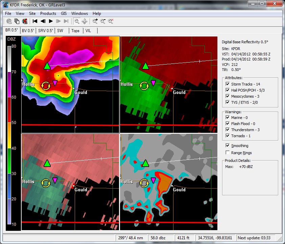285x244 pixels.
Task: Click the 'Max: +70 dBZ' product detail
Action: tap(239, 167)
